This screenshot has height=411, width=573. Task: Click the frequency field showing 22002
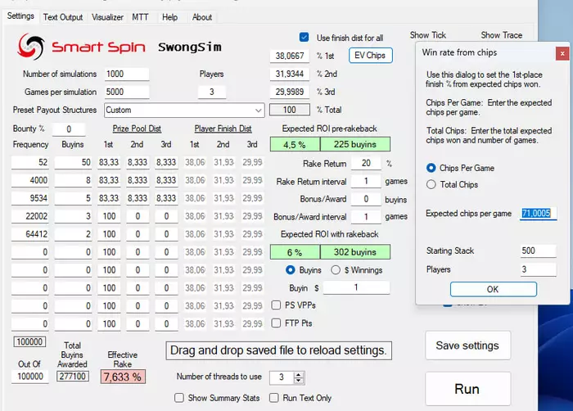coord(30,216)
